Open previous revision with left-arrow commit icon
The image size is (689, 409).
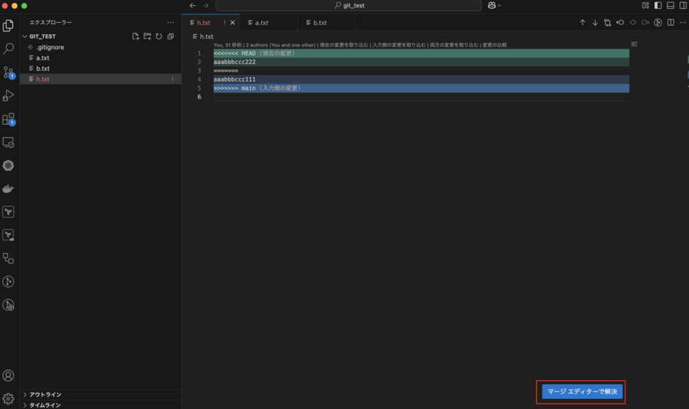click(x=620, y=22)
